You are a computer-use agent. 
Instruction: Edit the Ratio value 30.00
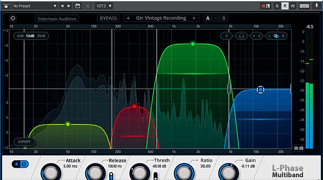point(205,166)
